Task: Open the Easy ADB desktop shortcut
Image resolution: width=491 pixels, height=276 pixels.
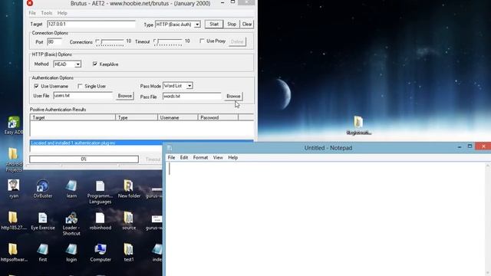Action: pyautogui.click(x=14, y=126)
